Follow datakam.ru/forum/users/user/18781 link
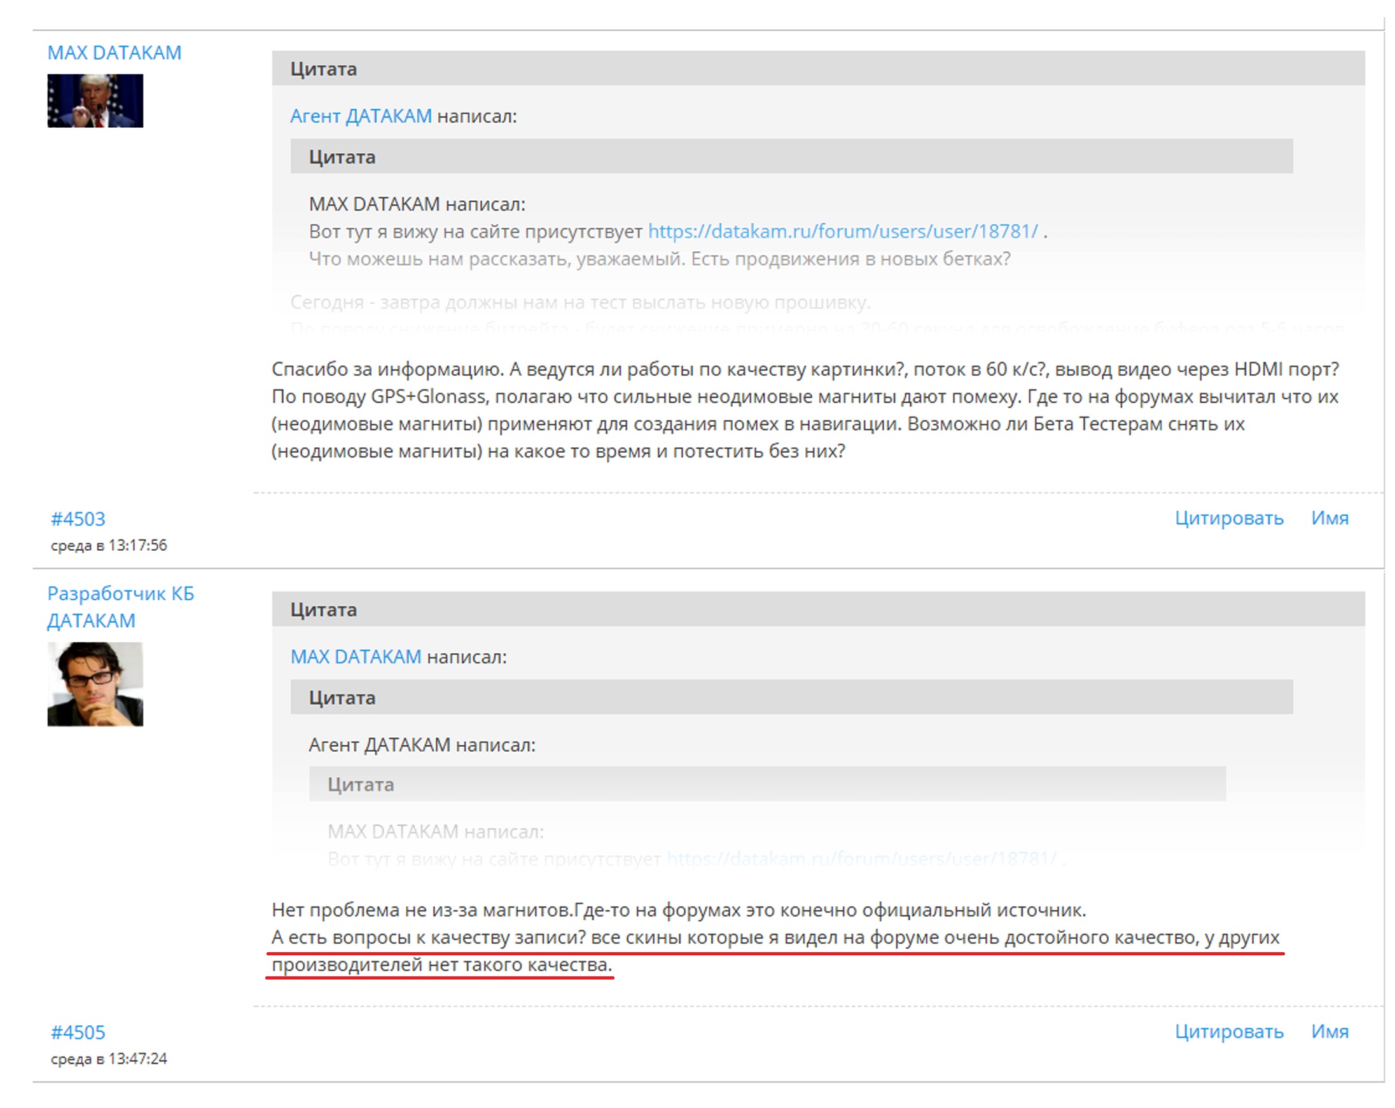Image resolution: width=1395 pixels, height=1108 pixels. pyautogui.click(x=842, y=231)
